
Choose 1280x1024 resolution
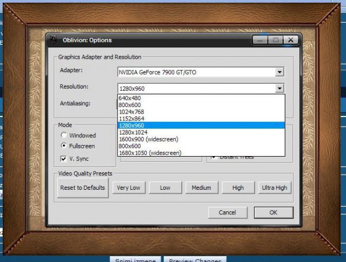(201, 132)
